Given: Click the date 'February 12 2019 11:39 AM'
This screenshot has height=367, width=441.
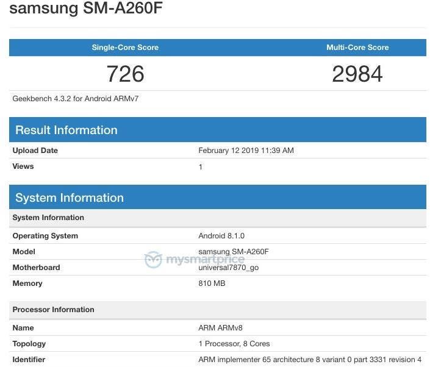Looking at the screenshot, I should coord(246,151).
